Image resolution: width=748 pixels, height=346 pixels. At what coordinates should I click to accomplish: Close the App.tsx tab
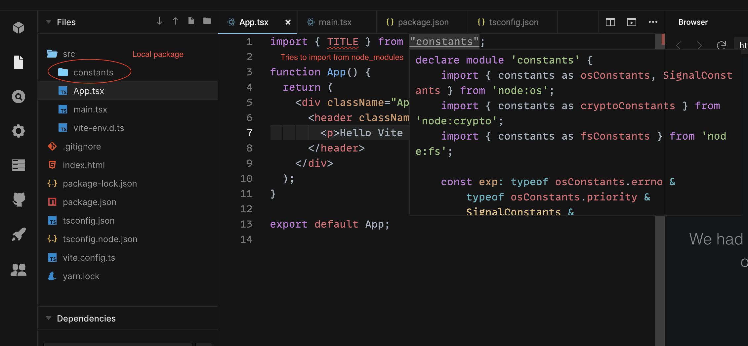(x=287, y=22)
